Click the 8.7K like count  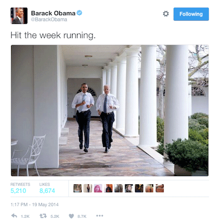(x=82, y=216)
